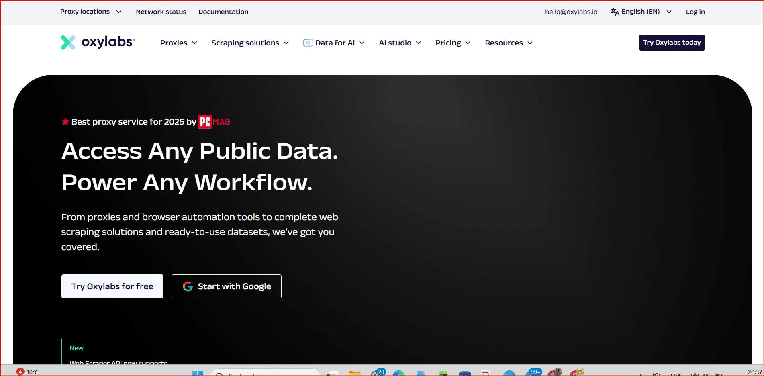This screenshot has width=764, height=376.
Task: Open the AI studio menu
Action: tap(400, 43)
